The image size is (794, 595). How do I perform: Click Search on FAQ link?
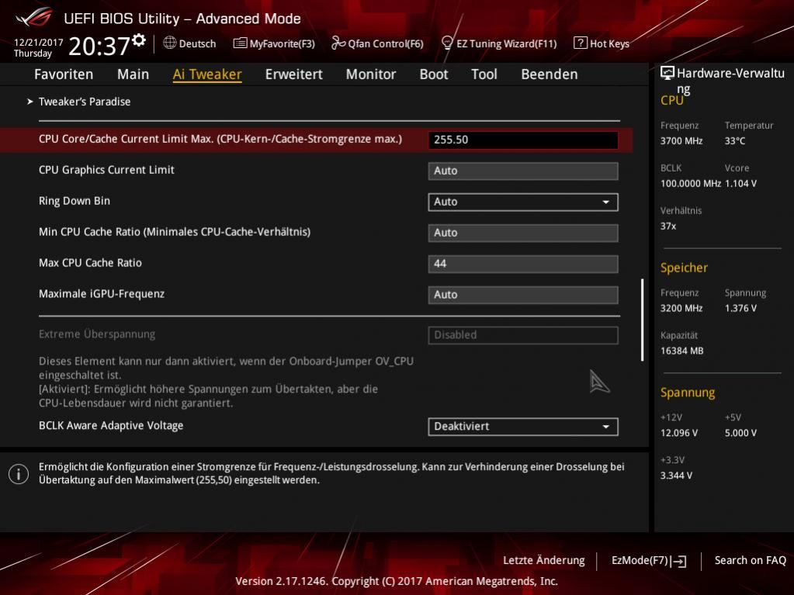pos(750,561)
